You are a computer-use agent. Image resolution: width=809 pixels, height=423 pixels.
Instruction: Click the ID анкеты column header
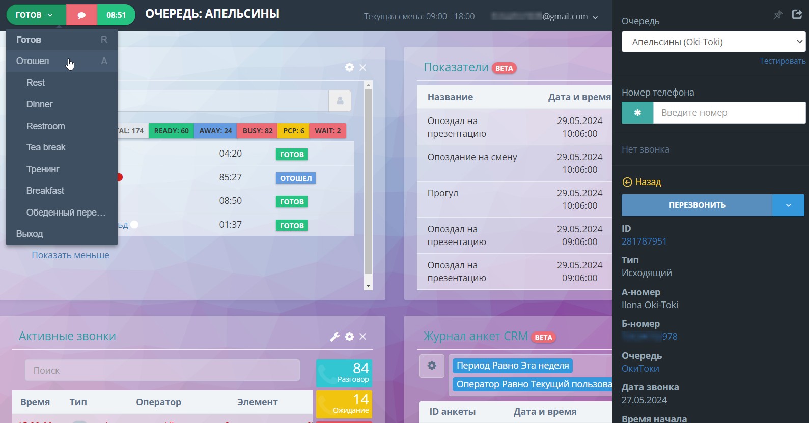click(453, 412)
